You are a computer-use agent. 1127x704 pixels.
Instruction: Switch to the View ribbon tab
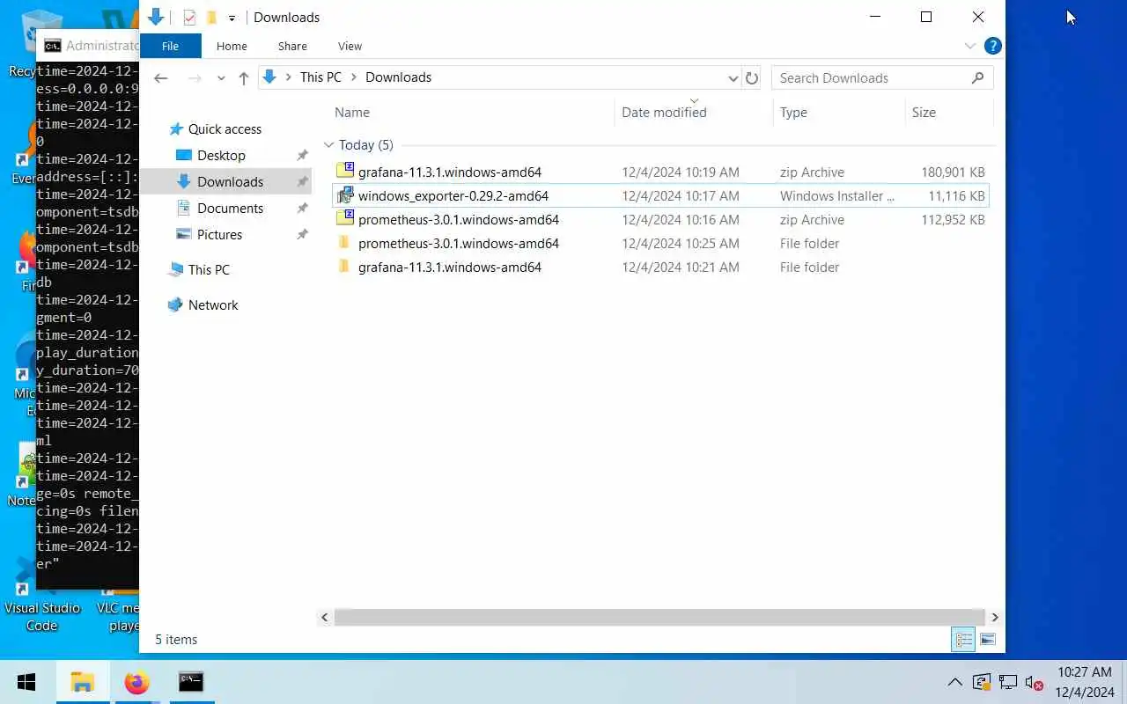(x=350, y=46)
